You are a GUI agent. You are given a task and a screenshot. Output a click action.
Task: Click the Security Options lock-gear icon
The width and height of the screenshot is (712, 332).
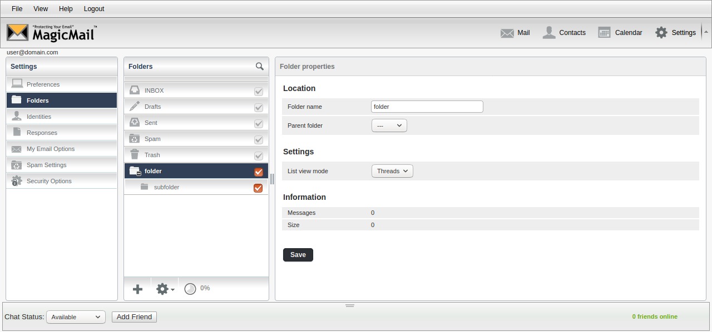tap(17, 181)
